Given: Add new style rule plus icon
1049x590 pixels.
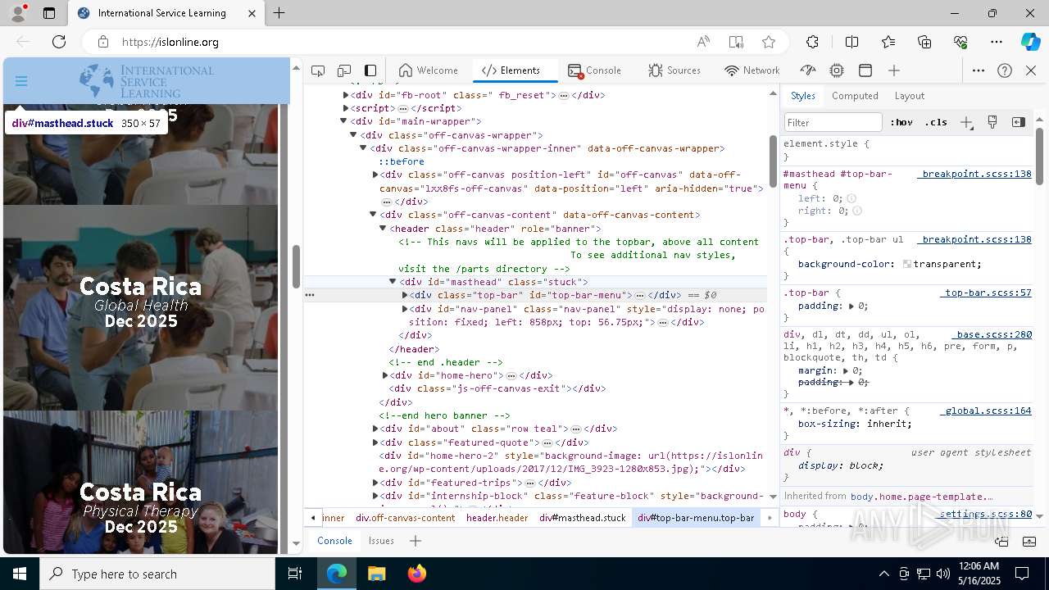Looking at the screenshot, I should pyautogui.click(x=966, y=122).
